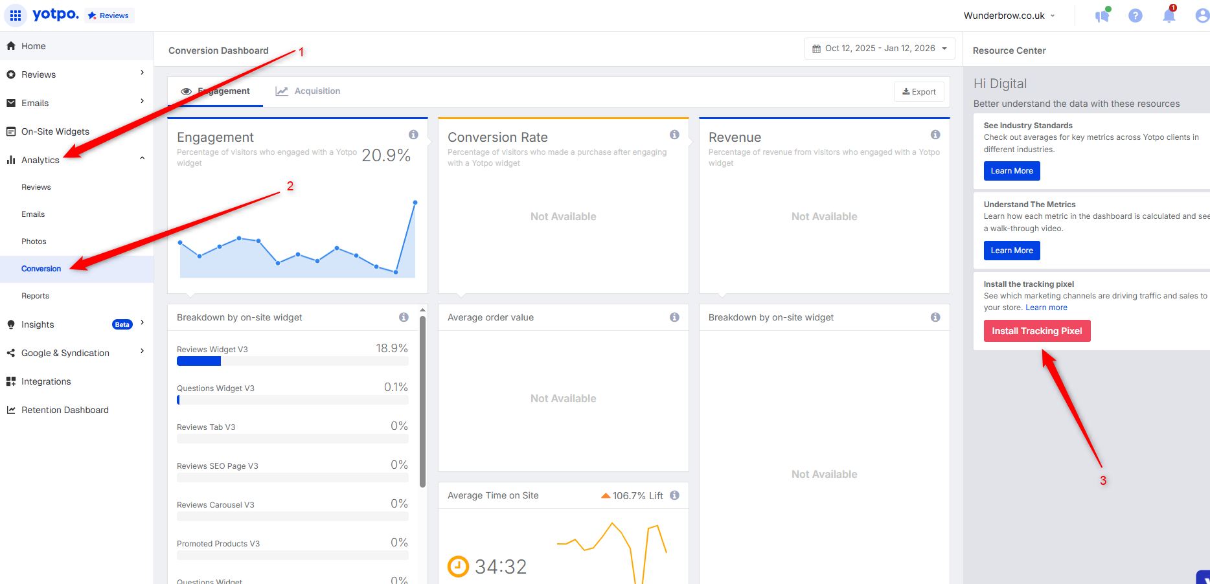Image resolution: width=1210 pixels, height=584 pixels.
Task: Click the Install Tracking Pixel button
Action: tap(1037, 331)
